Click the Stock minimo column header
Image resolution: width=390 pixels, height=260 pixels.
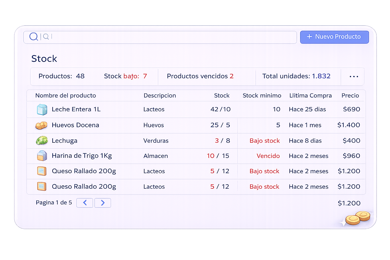point(262,95)
